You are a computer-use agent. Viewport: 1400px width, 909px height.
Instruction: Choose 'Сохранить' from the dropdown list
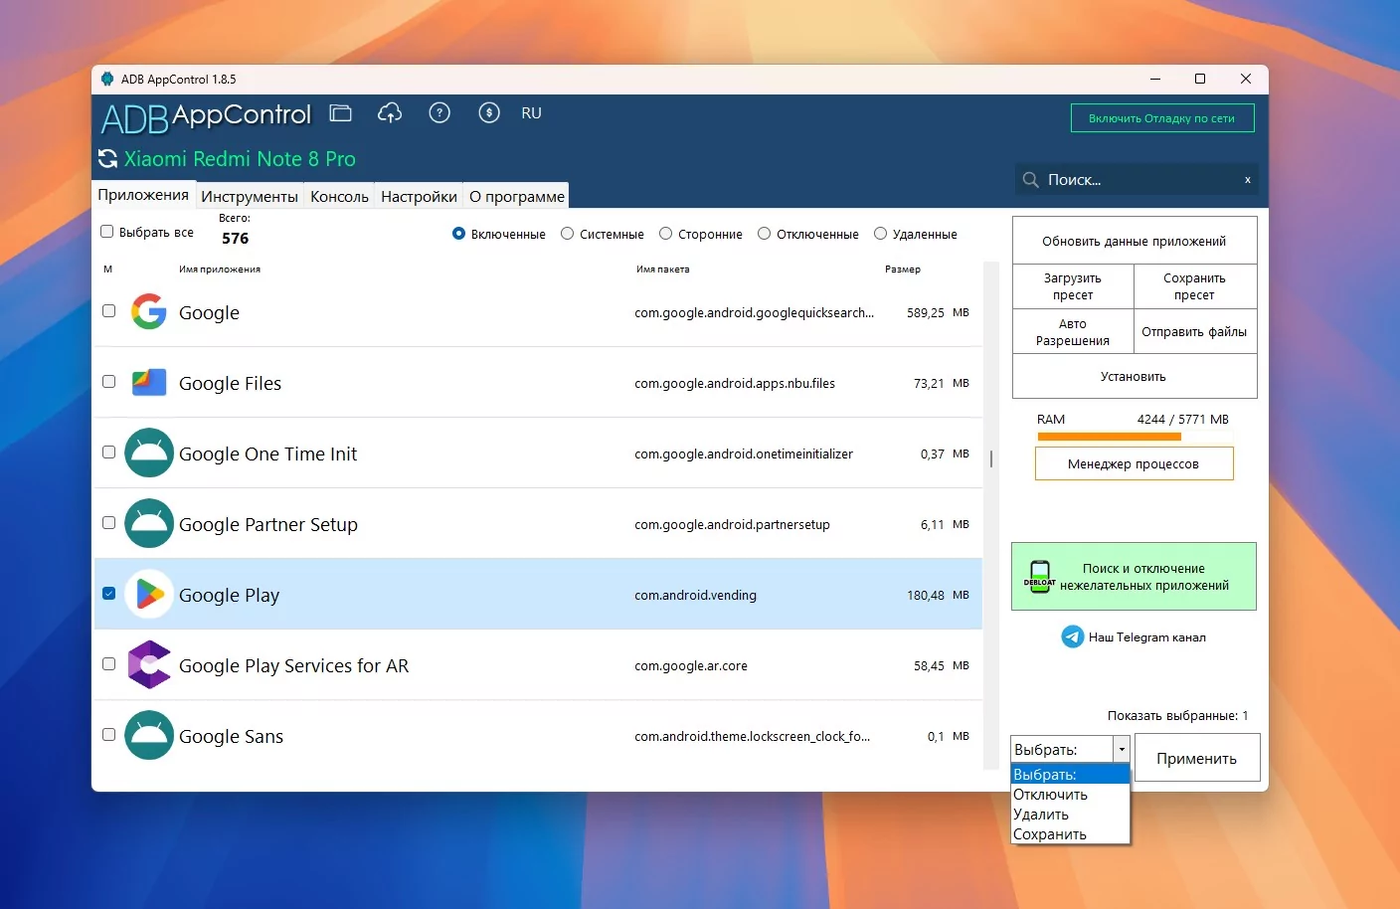point(1070,834)
